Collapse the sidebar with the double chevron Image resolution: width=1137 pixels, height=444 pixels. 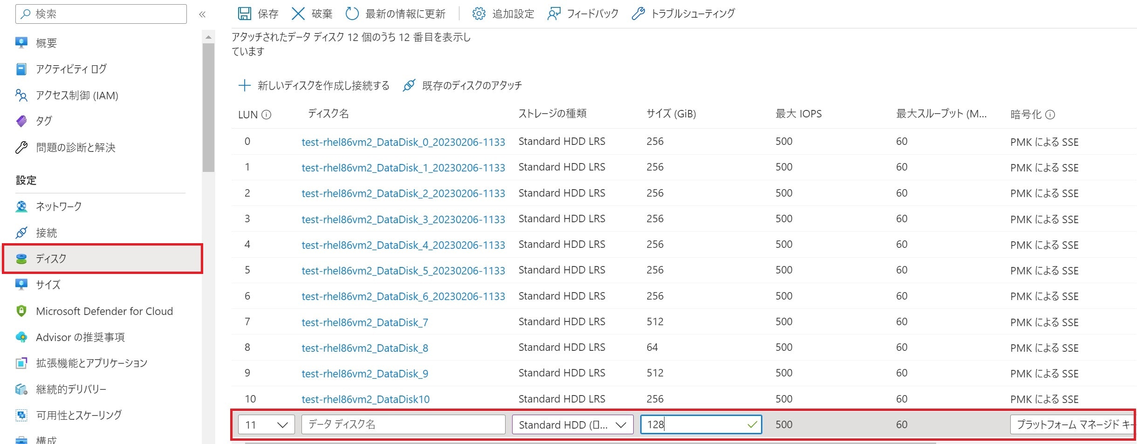[x=202, y=14]
